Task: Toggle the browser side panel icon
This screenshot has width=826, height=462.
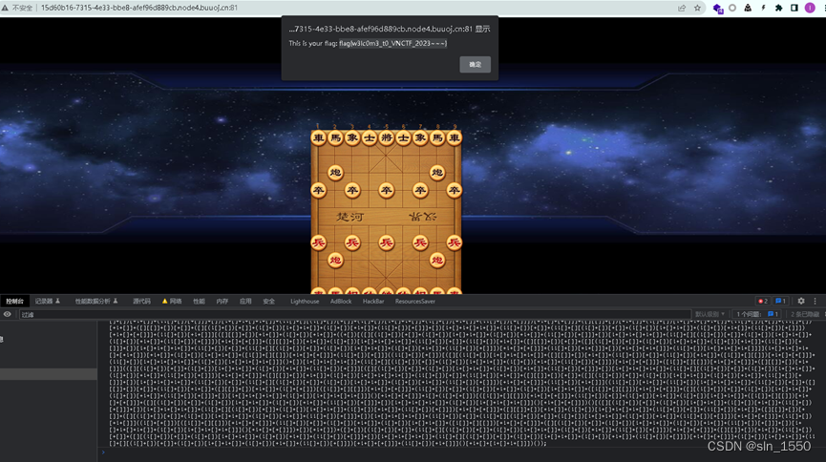Action: point(794,8)
